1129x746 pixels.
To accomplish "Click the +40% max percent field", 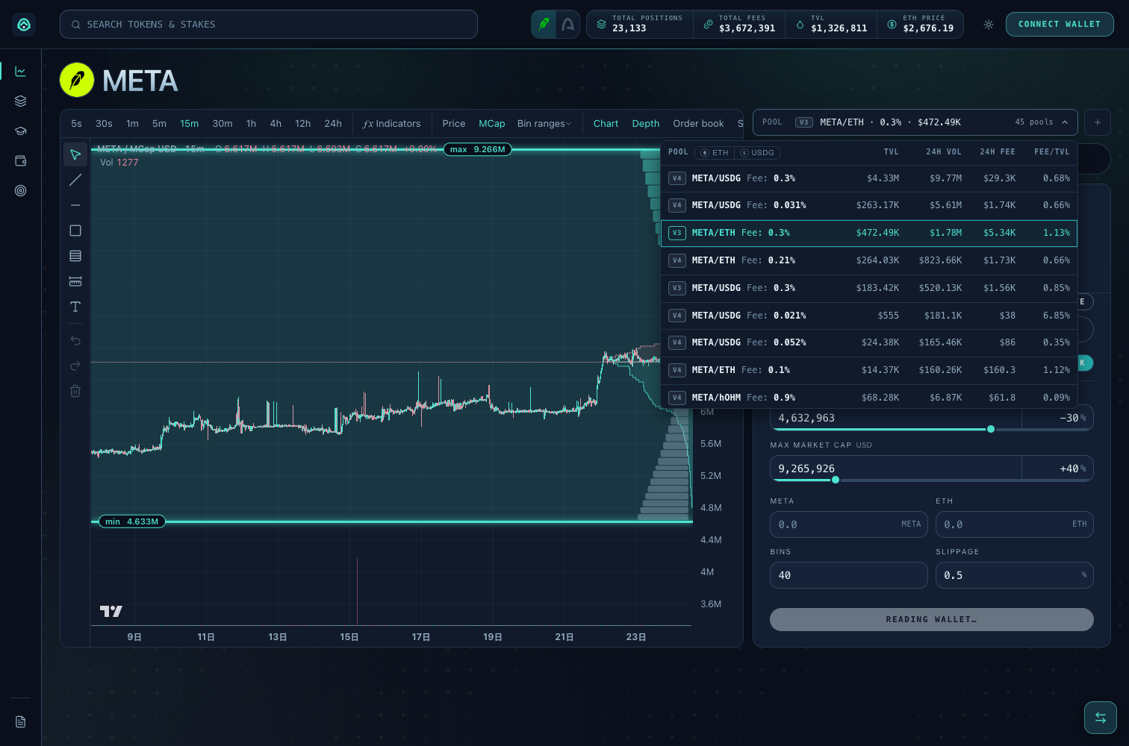I will click(1057, 468).
